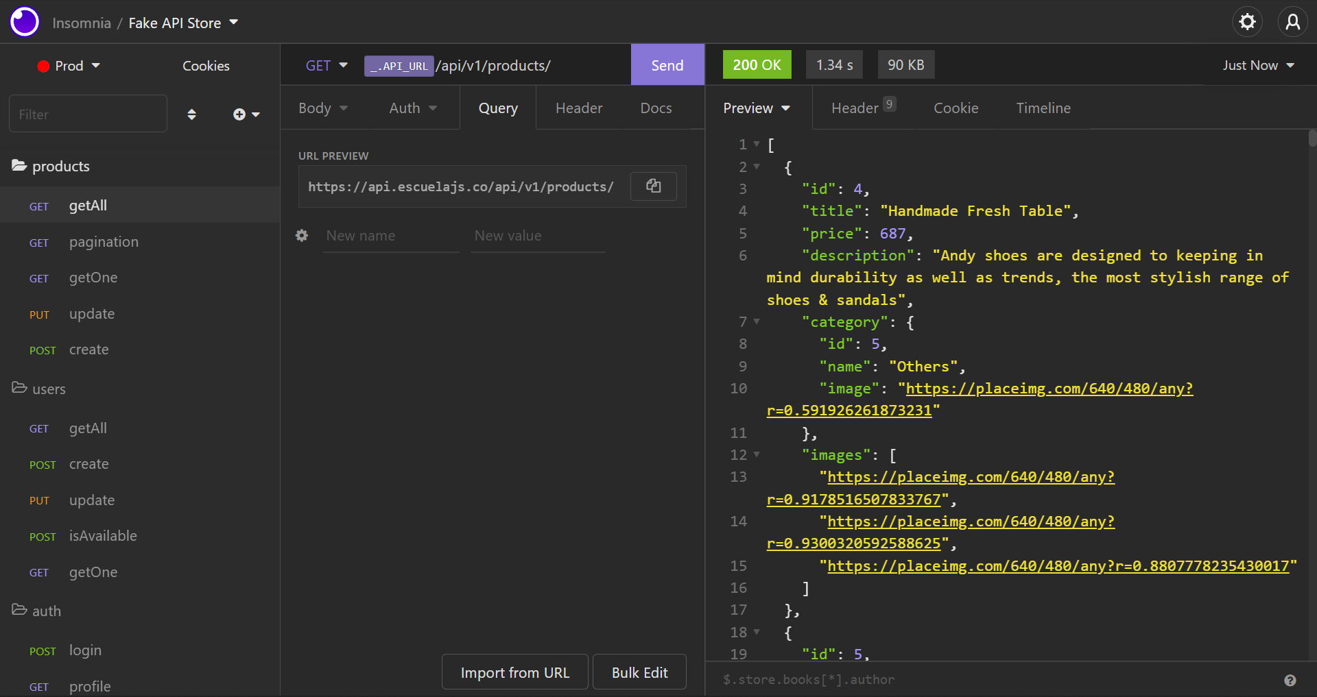Select the users getAll request
1317x697 pixels.
pos(140,428)
